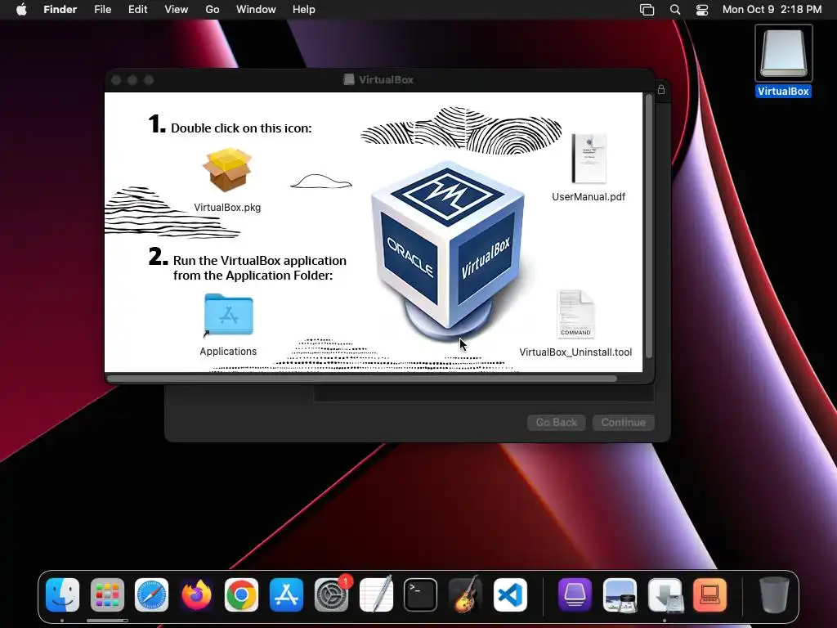The height and width of the screenshot is (628, 837).
Task: Select the Applications folder shortcut
Action: point(229,315)
